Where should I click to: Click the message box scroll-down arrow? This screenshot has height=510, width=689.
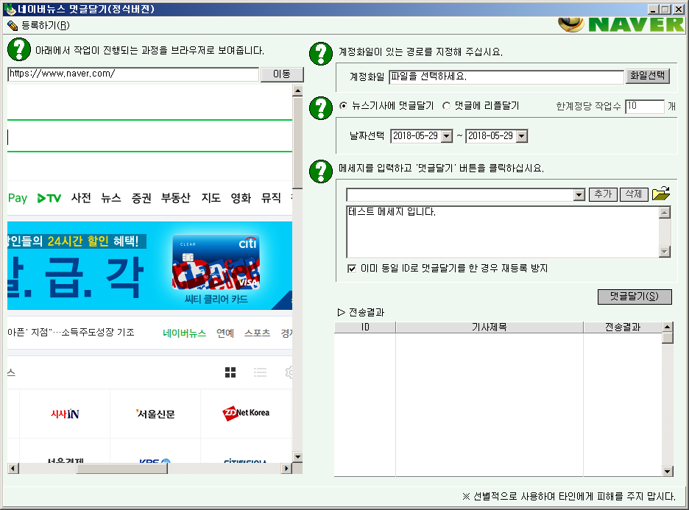pyautogui.click(x=665, y=252)
